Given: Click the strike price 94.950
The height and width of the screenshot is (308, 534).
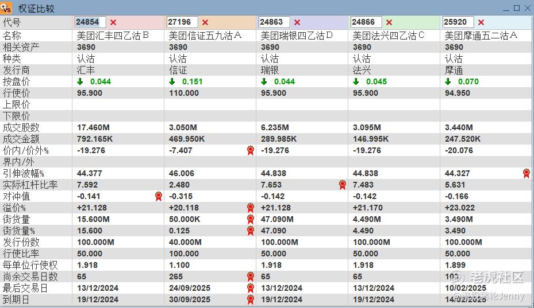Looking at the screenshot, I should (x=458, y=93).
